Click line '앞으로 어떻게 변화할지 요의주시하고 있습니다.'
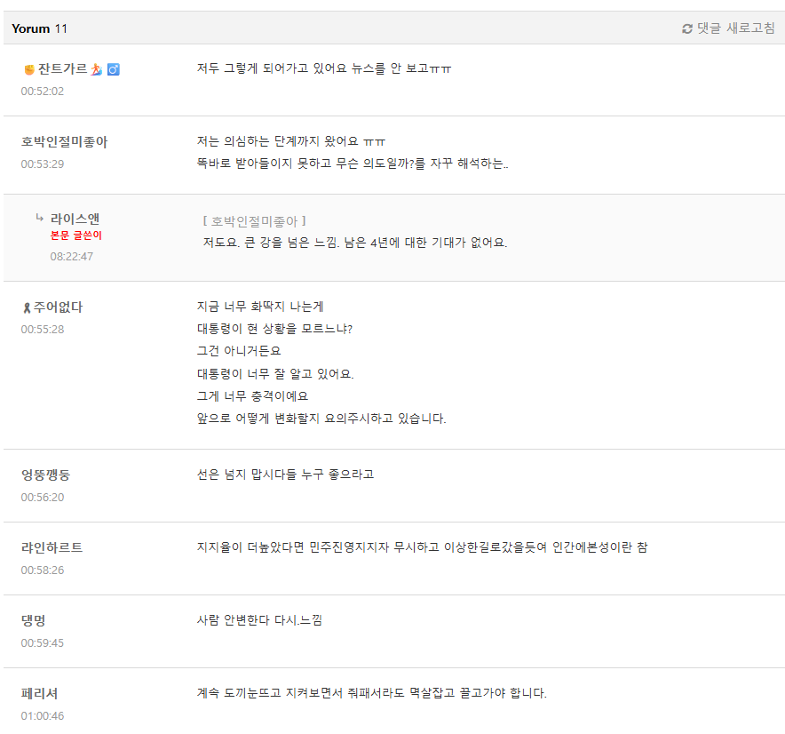The width and height of the screenshot is (785, 734). [321, 419]
